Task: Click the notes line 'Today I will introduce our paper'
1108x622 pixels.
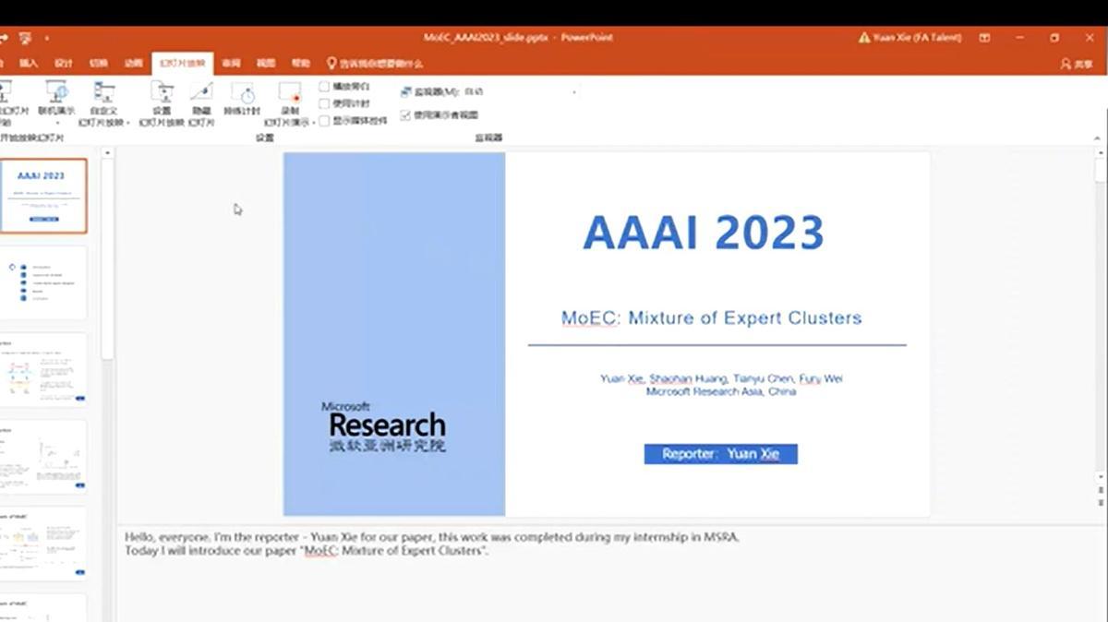Action: click(307, 551)
